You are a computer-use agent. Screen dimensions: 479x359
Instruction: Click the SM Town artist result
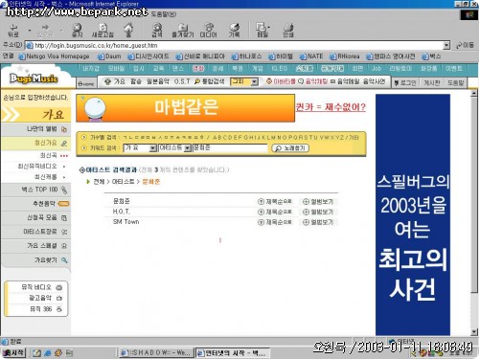tap(125, 222)
